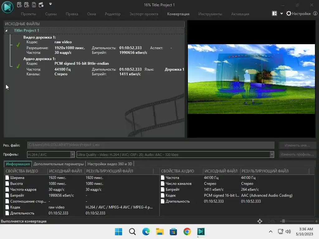Click the СВОЙСТВА АУДИО column header
Image resolution: width=319 pixels, height=239 pixels.
181,171
